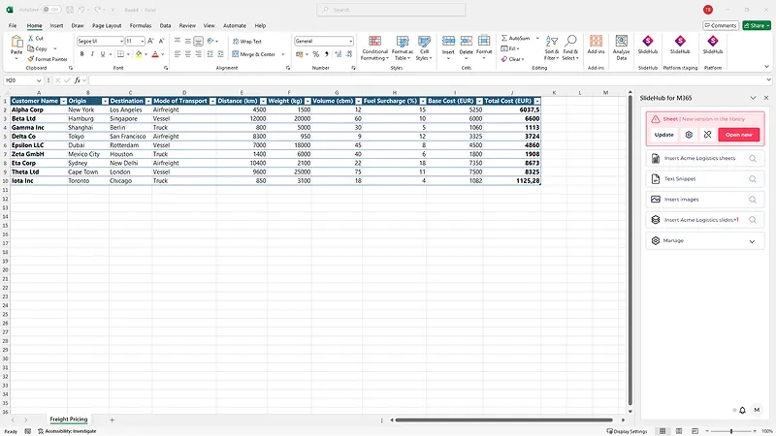This screenshot has width=776, height=436.
Task: Switch to Page Break Preview view
Action: (x=695, y=431)
